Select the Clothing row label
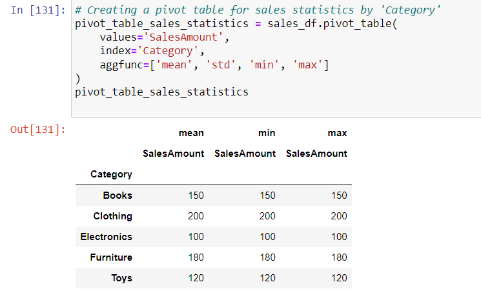The width and height of the screenshot is (481, 291). [x=112, y=216]
